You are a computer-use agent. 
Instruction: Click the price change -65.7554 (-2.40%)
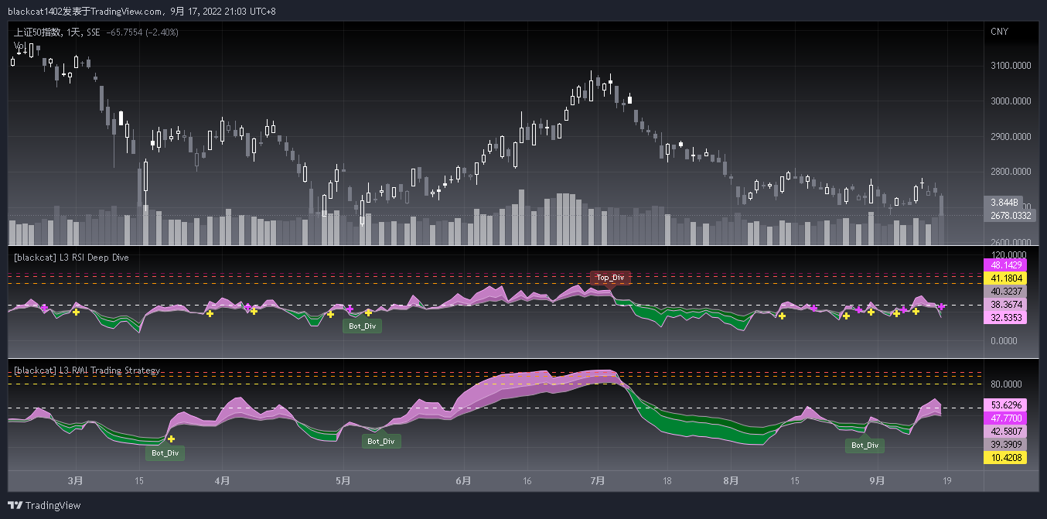point(143,32)
